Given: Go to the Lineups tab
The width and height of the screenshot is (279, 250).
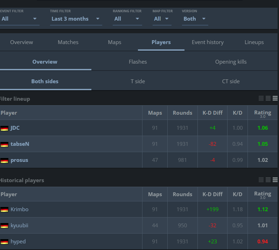Looking at the screenshot, I should [x=254, y=42].
